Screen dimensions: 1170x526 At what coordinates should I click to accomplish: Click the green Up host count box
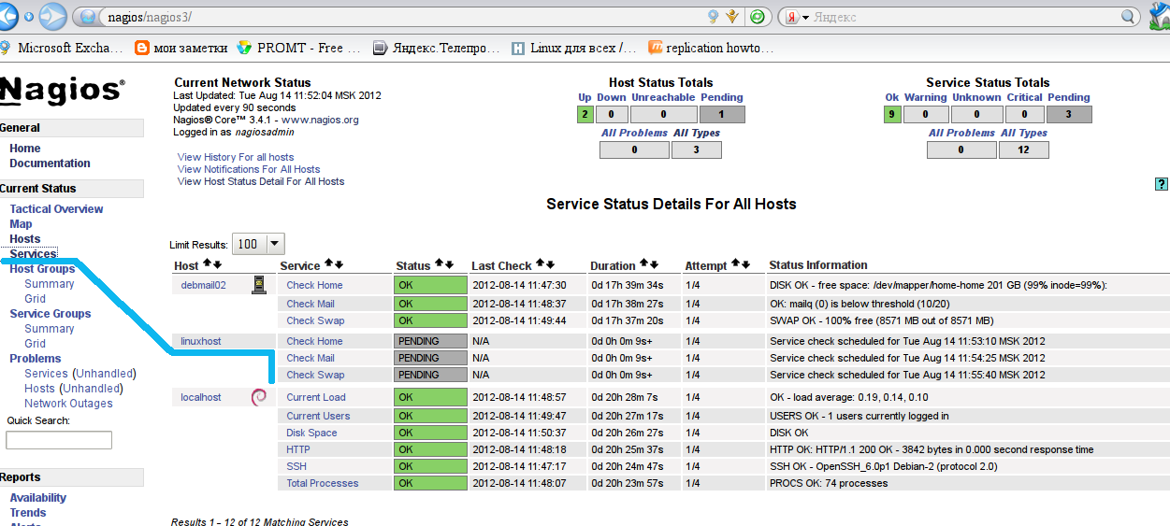point(585,115)
